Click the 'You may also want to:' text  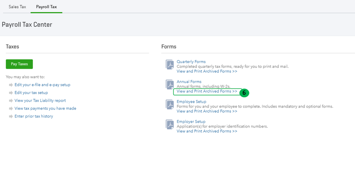click(x=25, y=77)
